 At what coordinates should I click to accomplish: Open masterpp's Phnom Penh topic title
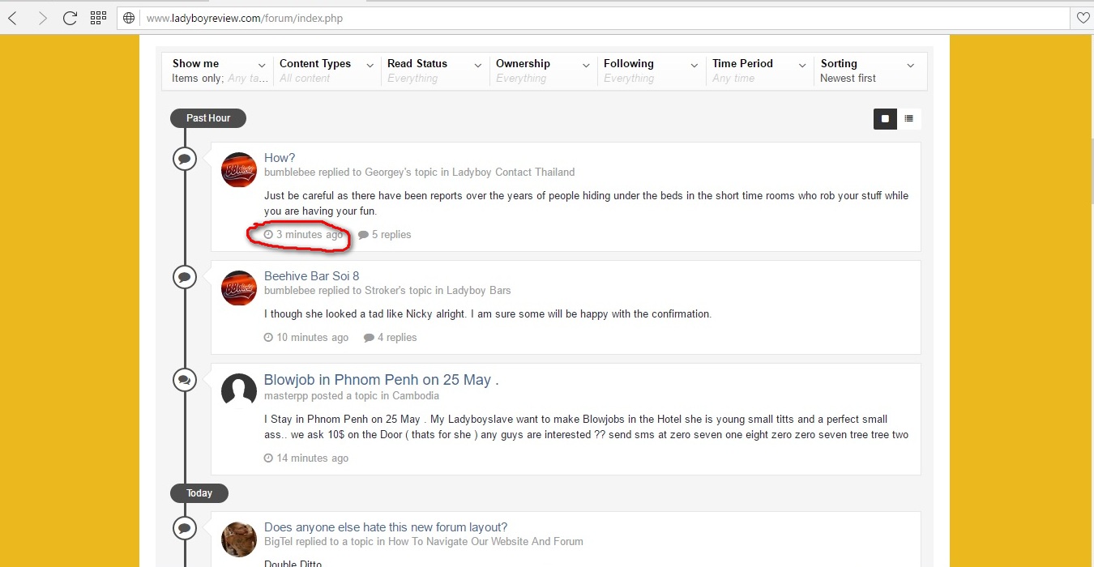(x=381, y=380)
